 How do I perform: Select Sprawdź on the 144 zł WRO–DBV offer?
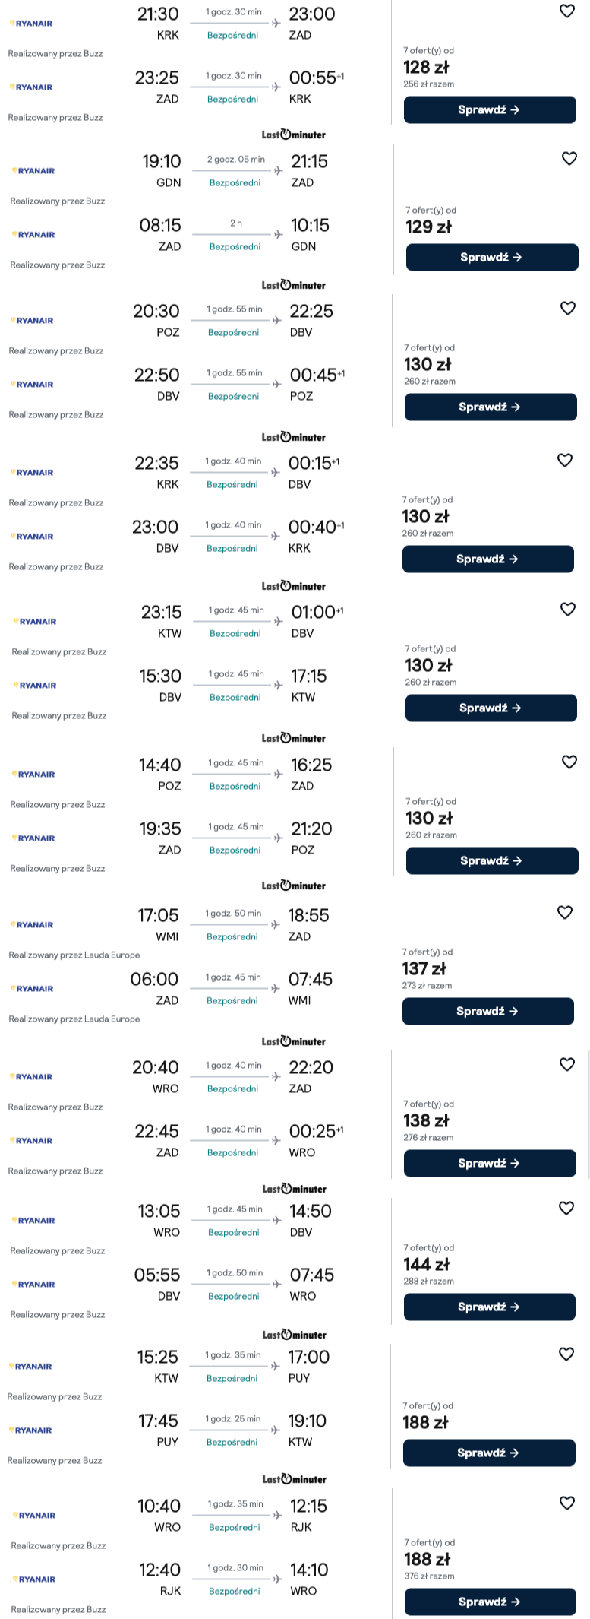point(489,1307)
